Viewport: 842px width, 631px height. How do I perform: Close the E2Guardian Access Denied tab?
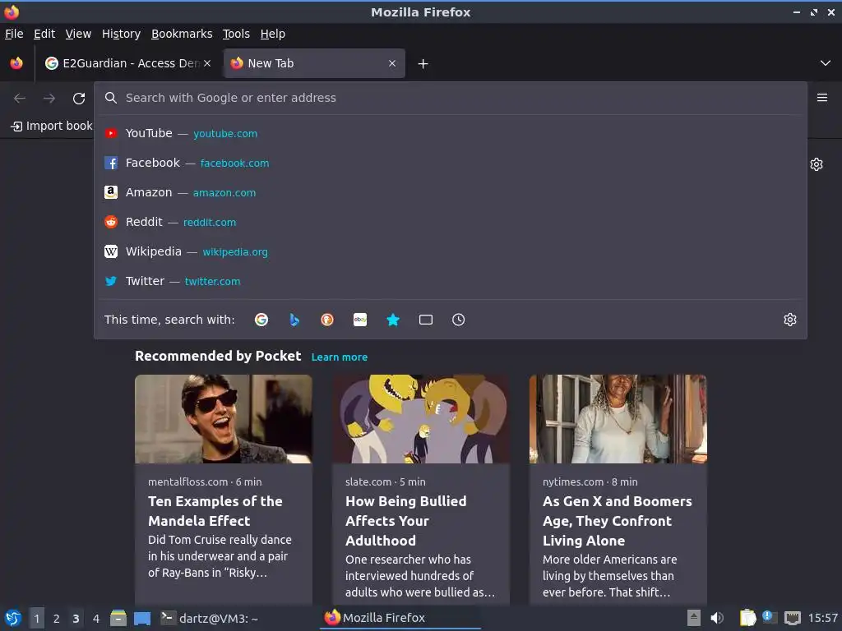pyautogui.click(x=207, y=63)
